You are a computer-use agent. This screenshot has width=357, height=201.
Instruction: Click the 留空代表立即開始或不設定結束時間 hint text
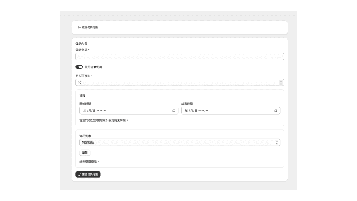[103, 120]
